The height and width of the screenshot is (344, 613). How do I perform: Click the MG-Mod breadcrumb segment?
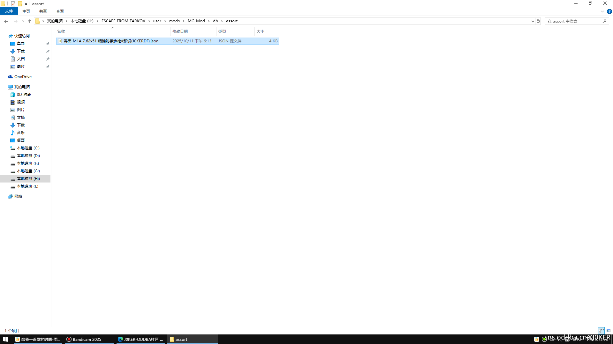point(196,21)
